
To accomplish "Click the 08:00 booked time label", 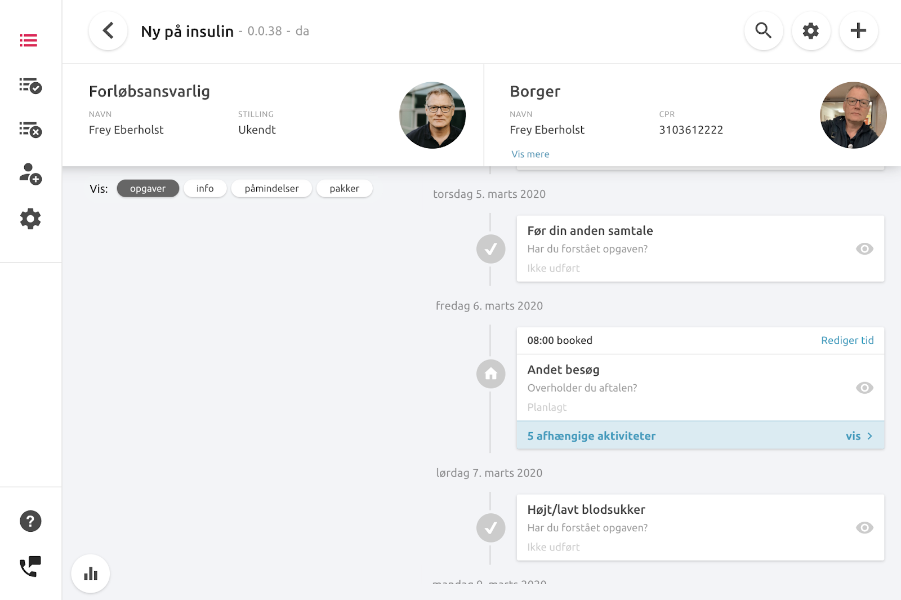I will (560, 340).
